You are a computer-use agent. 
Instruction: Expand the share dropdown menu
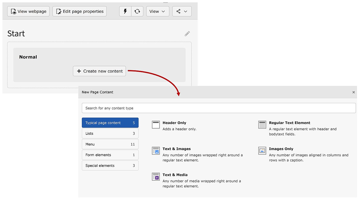point(182,11)
